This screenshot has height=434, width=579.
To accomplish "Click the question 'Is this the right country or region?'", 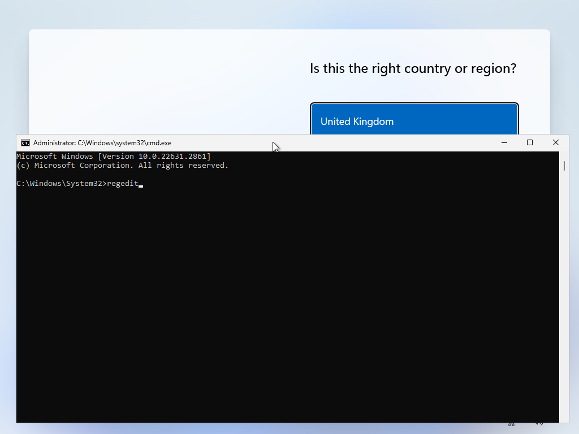I will (x=413, y=68).
